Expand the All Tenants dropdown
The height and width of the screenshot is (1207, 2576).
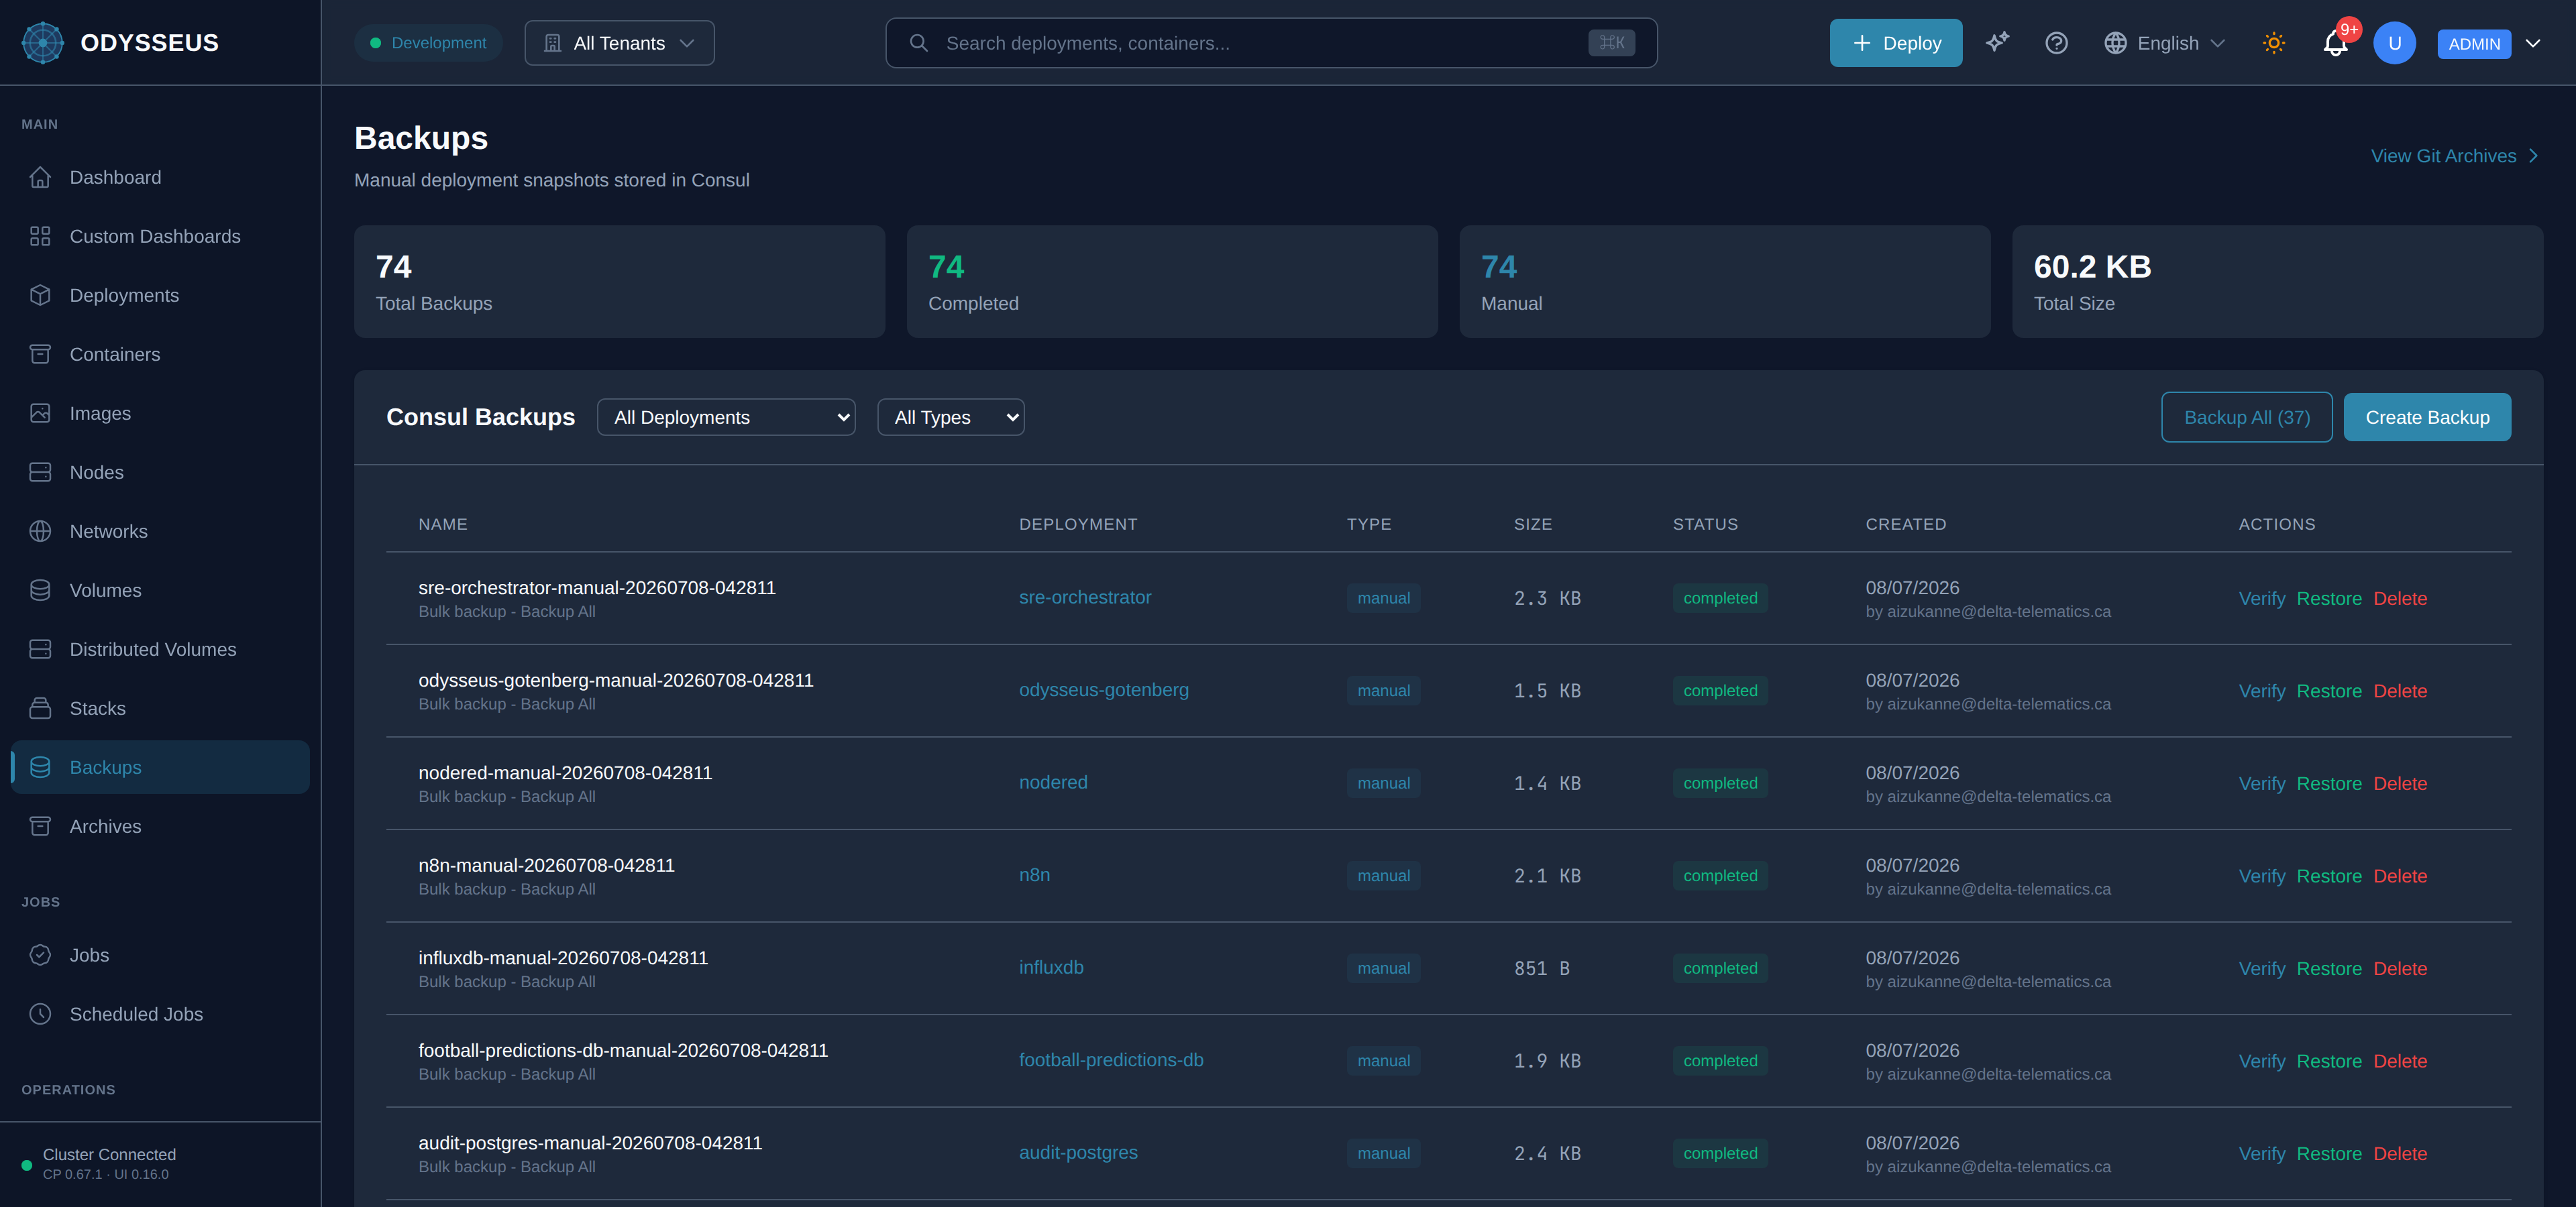point(619,43)
